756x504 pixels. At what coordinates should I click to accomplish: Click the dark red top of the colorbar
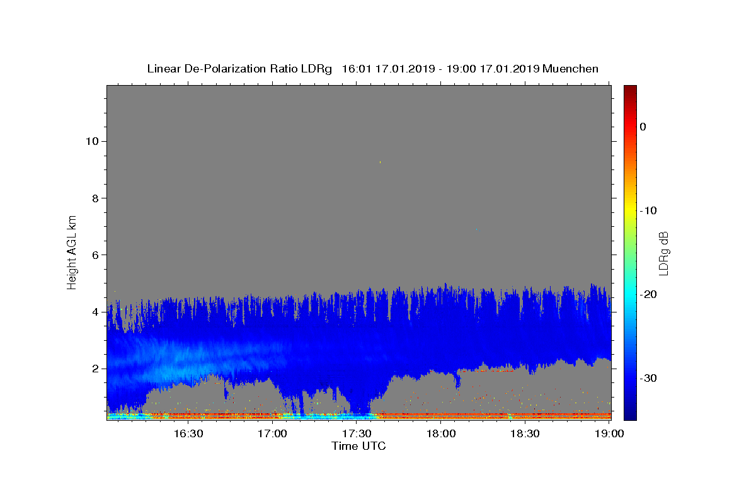click(x=630, y=90)
